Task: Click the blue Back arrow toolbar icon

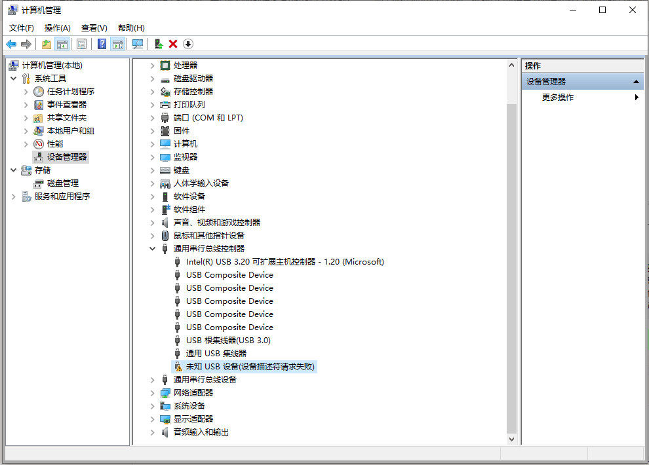Action: point(11,44)
